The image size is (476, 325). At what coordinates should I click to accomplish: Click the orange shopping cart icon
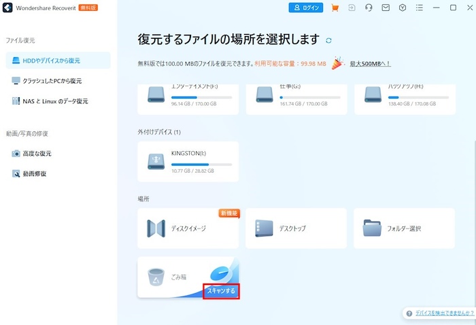click(335, 8)
